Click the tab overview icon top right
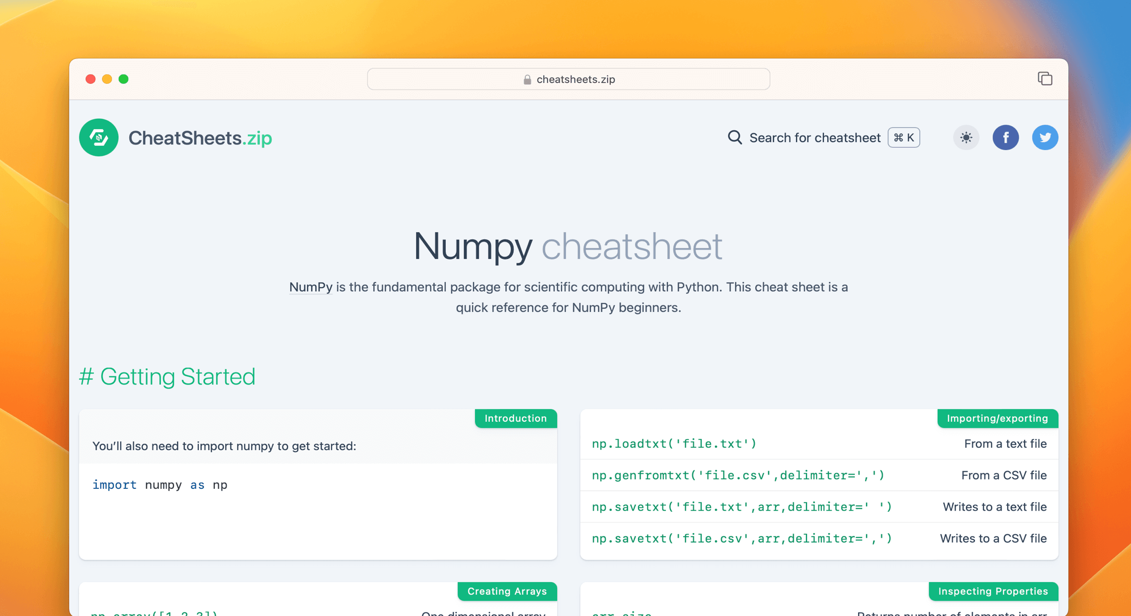 pos(1045,78)
